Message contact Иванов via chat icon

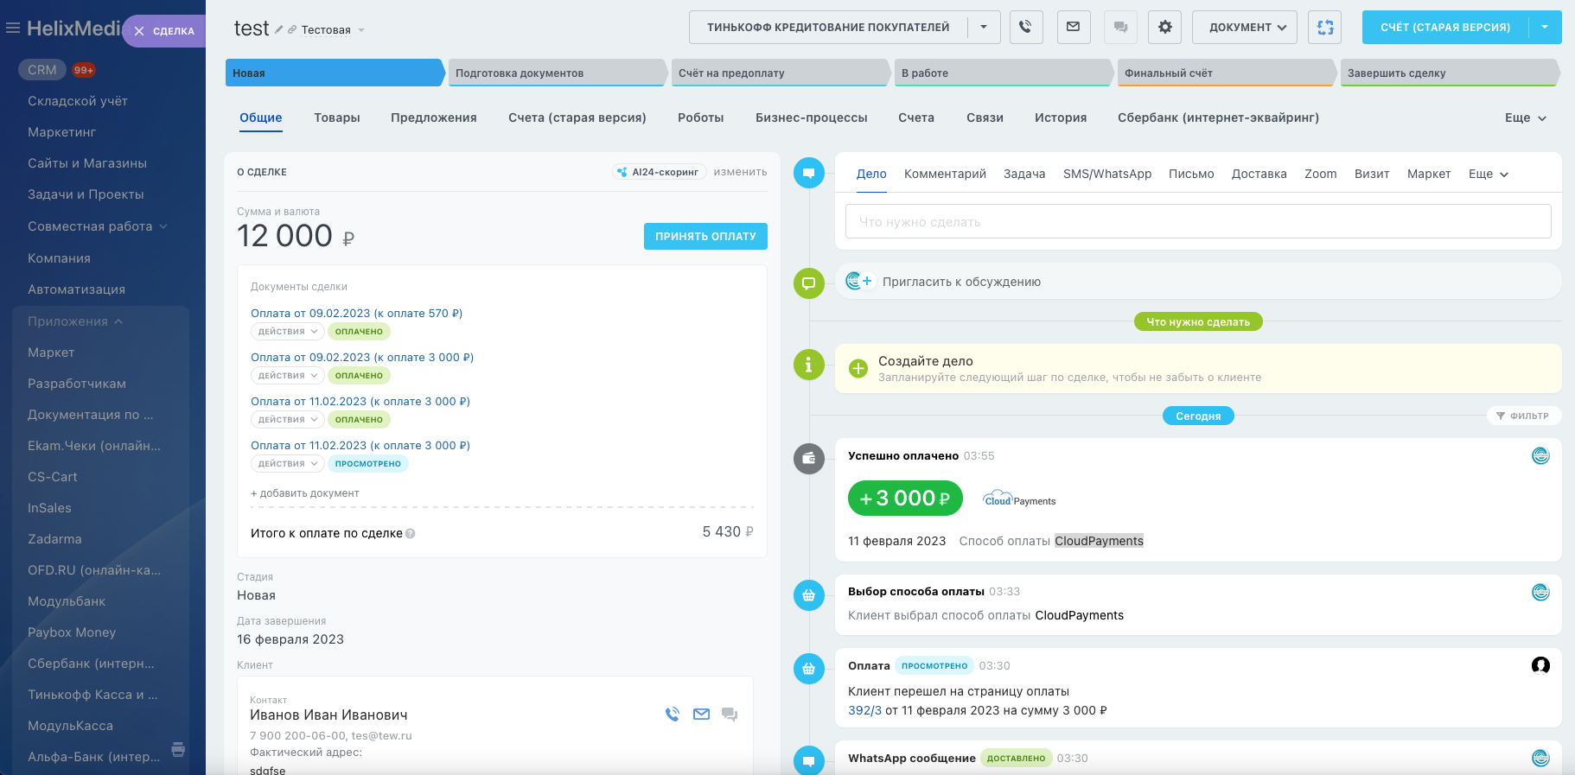(730, 715)
